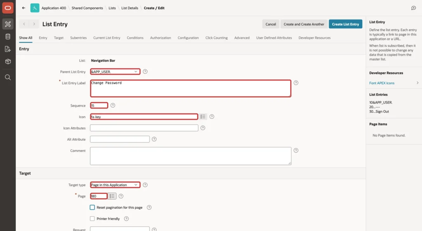Open help for Comment field
The height and width of the screenshot is (231, 422).
[x=296, y=150]
